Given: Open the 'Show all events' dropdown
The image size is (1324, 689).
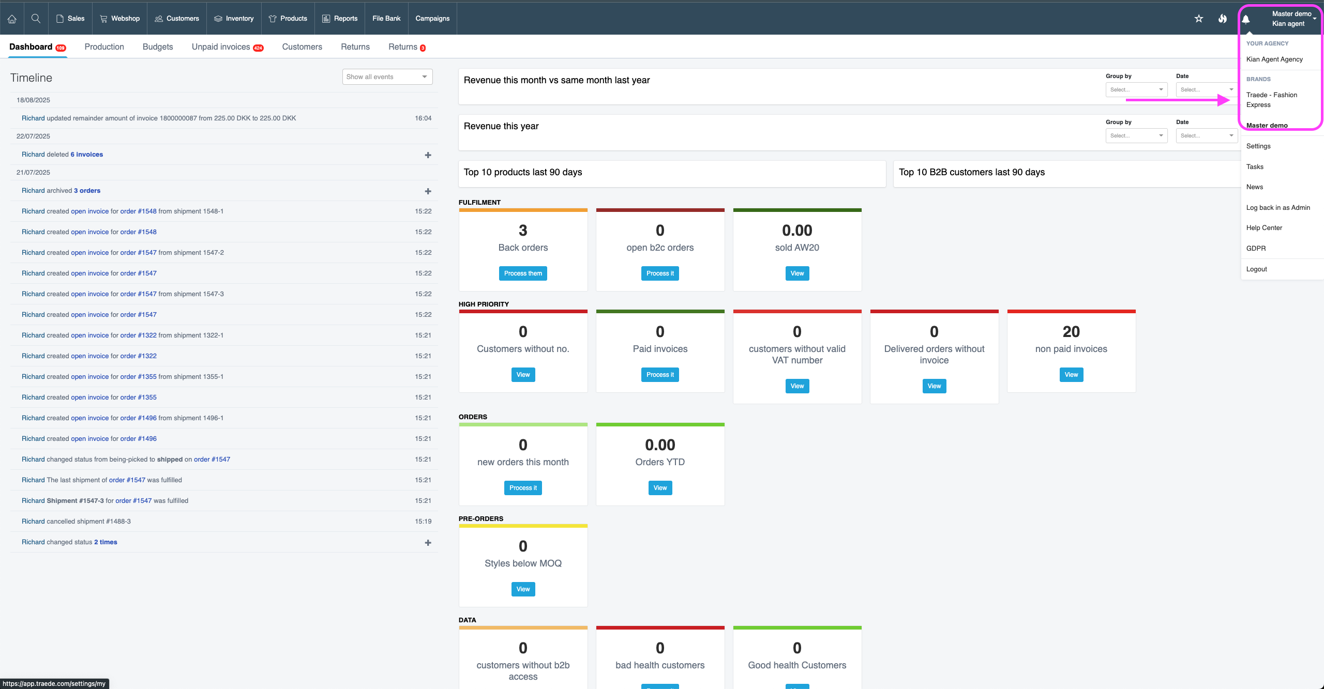Looking at the screenshot, I should click(x=387, y=77).
